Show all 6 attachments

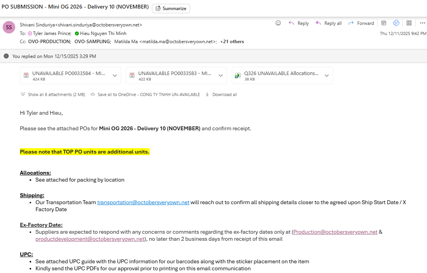click(x=53, y=94)
